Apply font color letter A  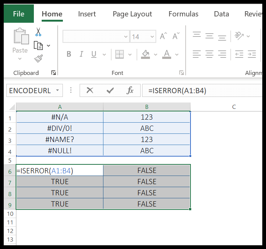coord(167,54)
